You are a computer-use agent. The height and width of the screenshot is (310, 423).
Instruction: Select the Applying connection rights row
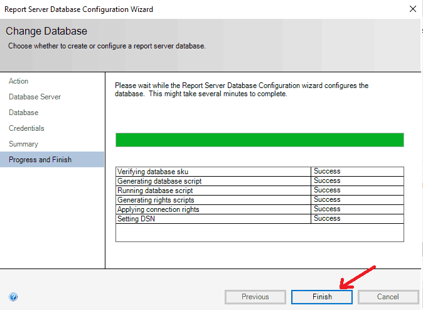[x=158, y=209]
